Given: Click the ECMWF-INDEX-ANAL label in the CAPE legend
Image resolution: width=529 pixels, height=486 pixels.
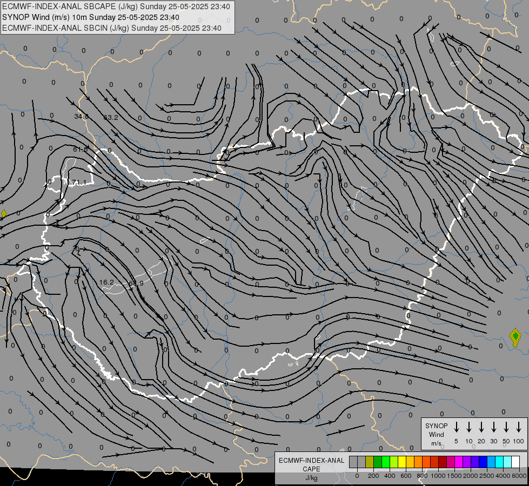Looking at the screenshot, I should click(x=311, y=461).
